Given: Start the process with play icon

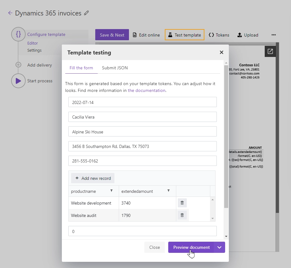Looking at the screenshot, I should click(x=18, y=81).
